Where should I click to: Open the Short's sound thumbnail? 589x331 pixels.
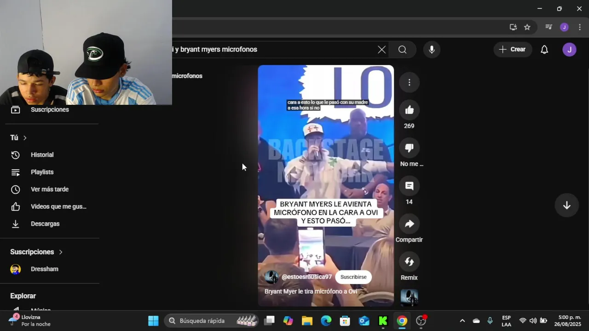pos(409,297)
